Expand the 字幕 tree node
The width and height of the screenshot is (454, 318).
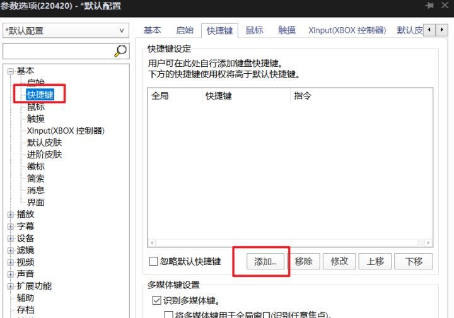click(11, 226)
